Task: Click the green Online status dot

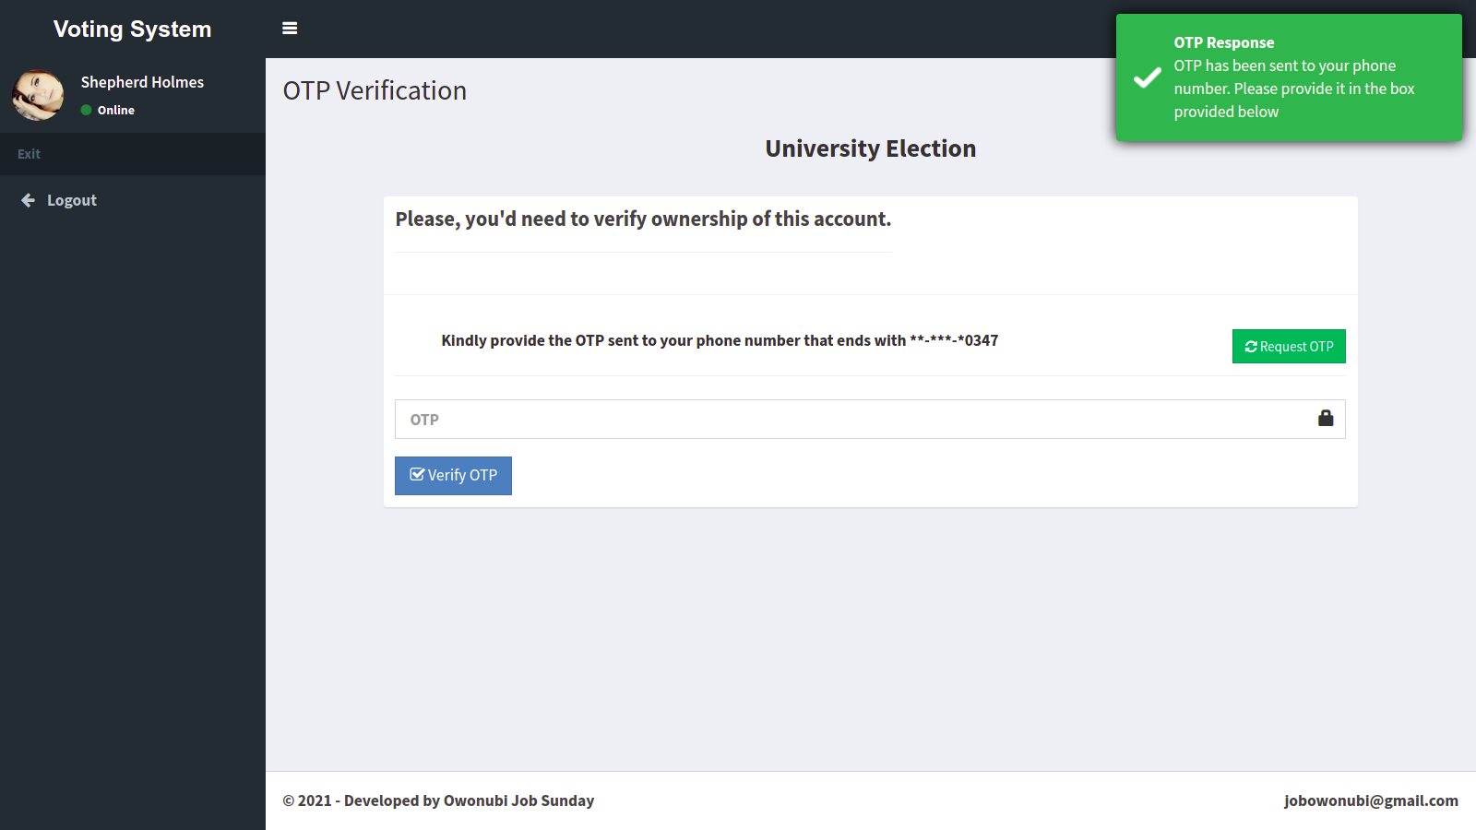Action: pyautogui.click(x=87, y=110)
